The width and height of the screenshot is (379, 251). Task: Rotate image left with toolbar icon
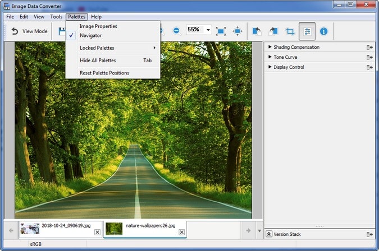coord(257,31)
